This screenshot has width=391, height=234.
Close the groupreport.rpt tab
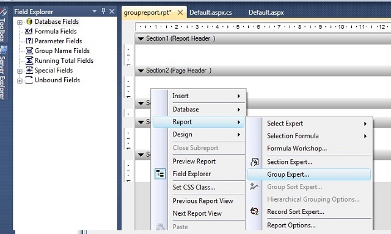(x=180, y=12)
